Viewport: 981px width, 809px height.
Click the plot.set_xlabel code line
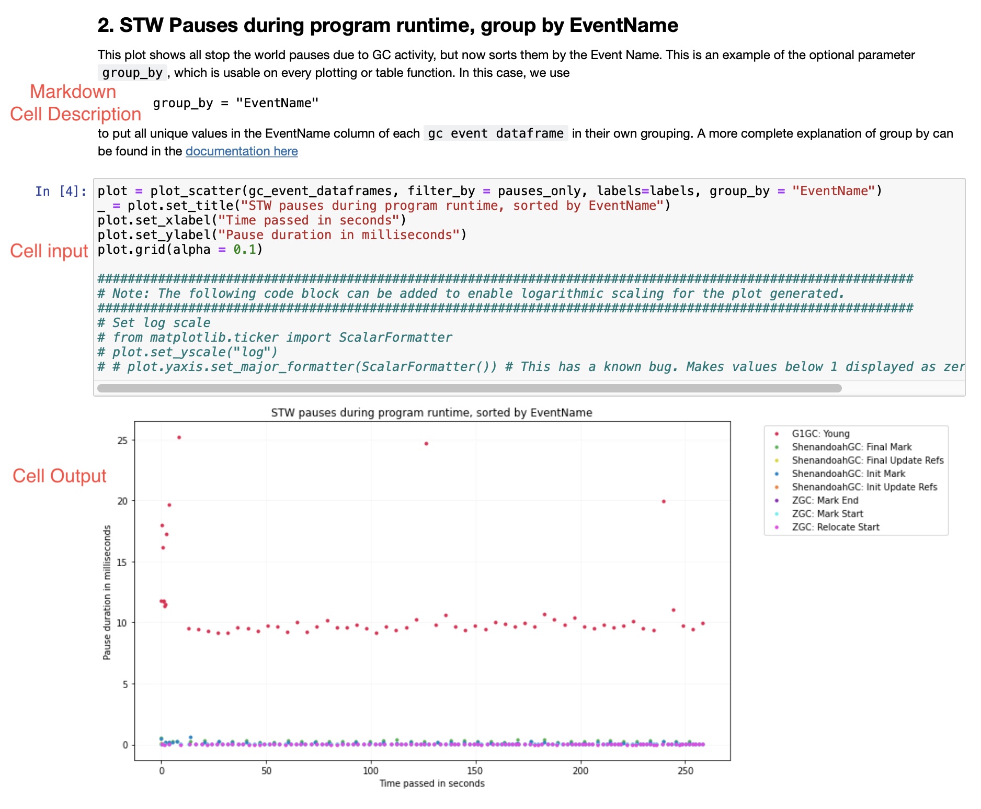(x=252, y=220)
